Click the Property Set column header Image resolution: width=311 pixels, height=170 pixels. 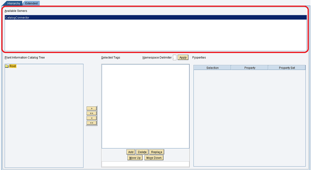pyautogui.click(x=287, y=68)
